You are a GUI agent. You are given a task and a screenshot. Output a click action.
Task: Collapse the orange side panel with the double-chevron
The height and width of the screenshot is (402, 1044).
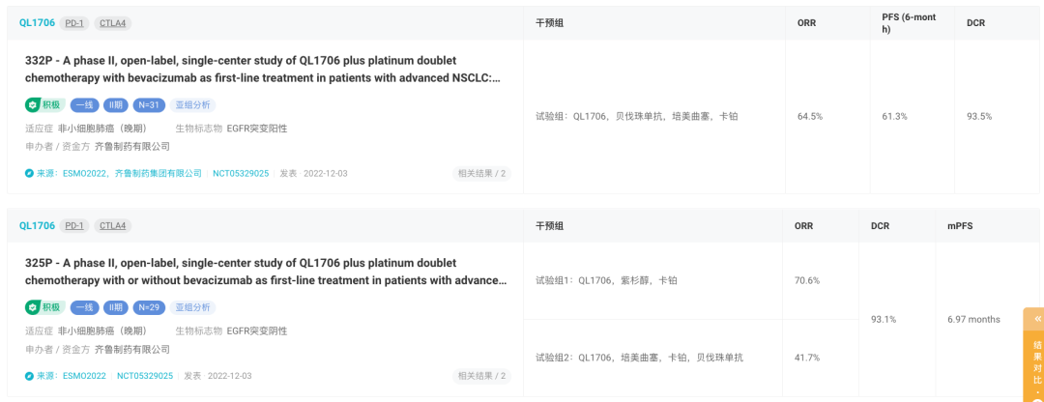(1037, 319)
